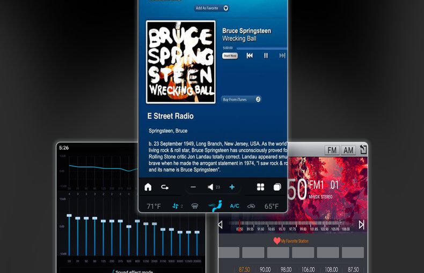Skip to the next track
This screenshot has width=424, height=273.
282,56
